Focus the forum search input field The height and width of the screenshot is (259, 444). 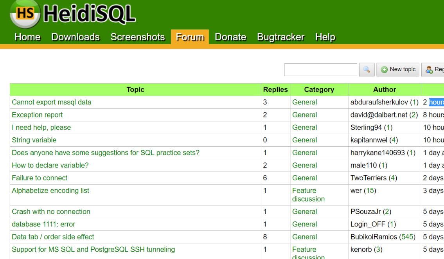click(320, 70)
